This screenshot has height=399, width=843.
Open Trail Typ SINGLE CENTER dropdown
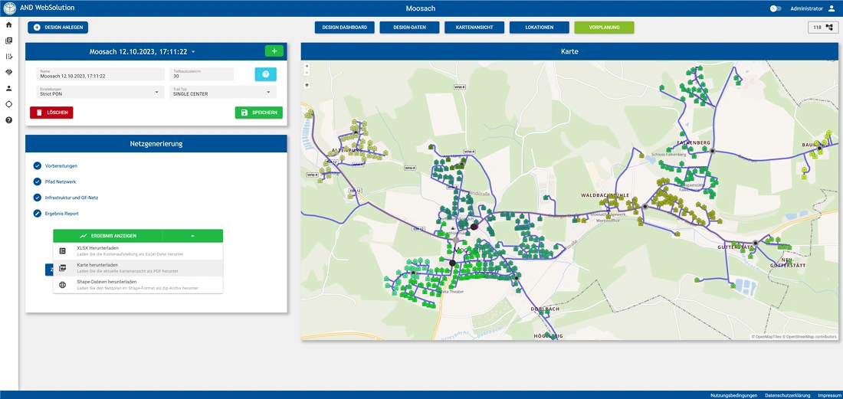click(x=222, y=92)
